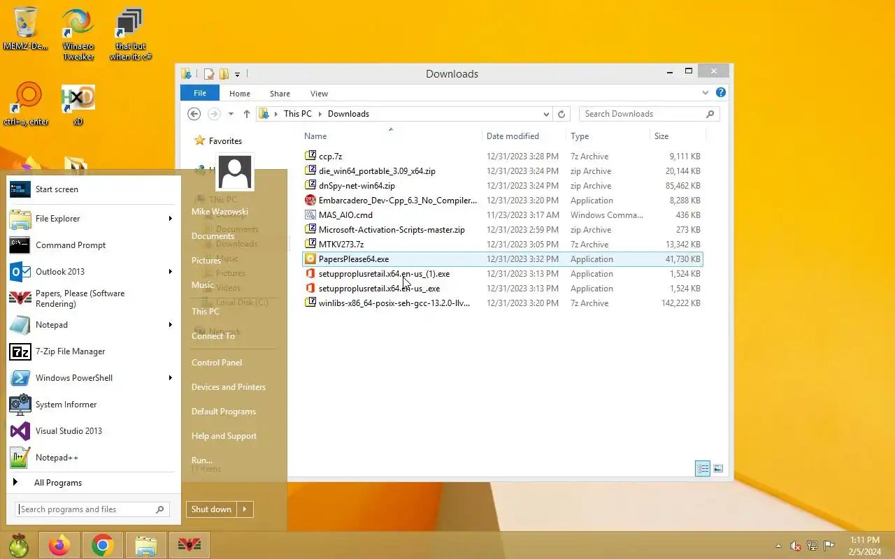Go up one folder level
Image resolution: width=895 pixels, height=559 pixels.
pos(247,114)
